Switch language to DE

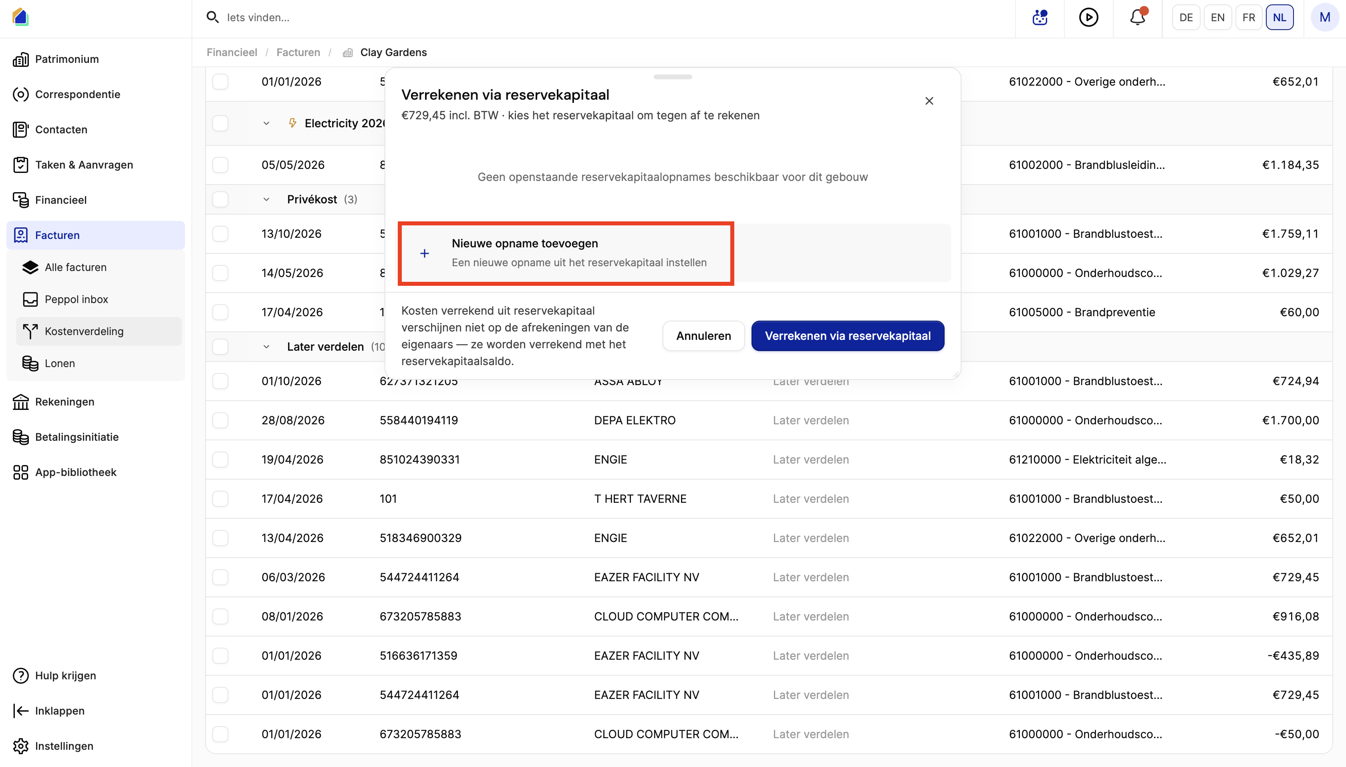point(1186,17)
